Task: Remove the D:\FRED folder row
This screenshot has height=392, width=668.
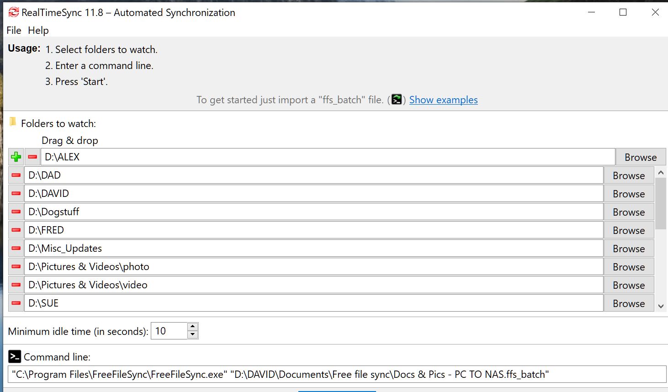Action: [16, 230]
